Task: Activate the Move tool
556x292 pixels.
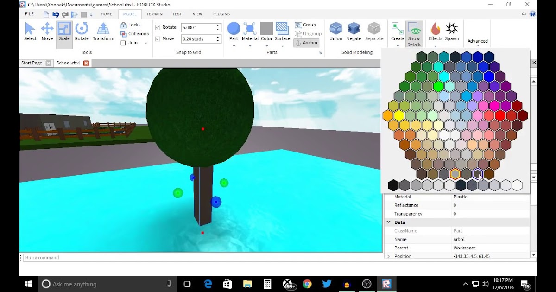Action: (47, 32)
